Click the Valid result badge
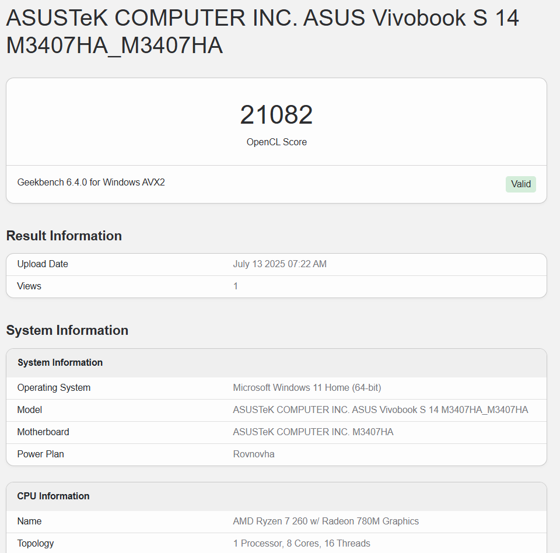This screenshot has width=560, height=553. [x=520, y=184]
